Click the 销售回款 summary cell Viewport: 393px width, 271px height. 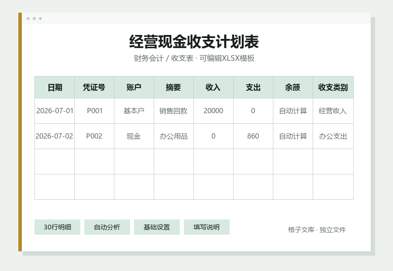pos(174,111)
